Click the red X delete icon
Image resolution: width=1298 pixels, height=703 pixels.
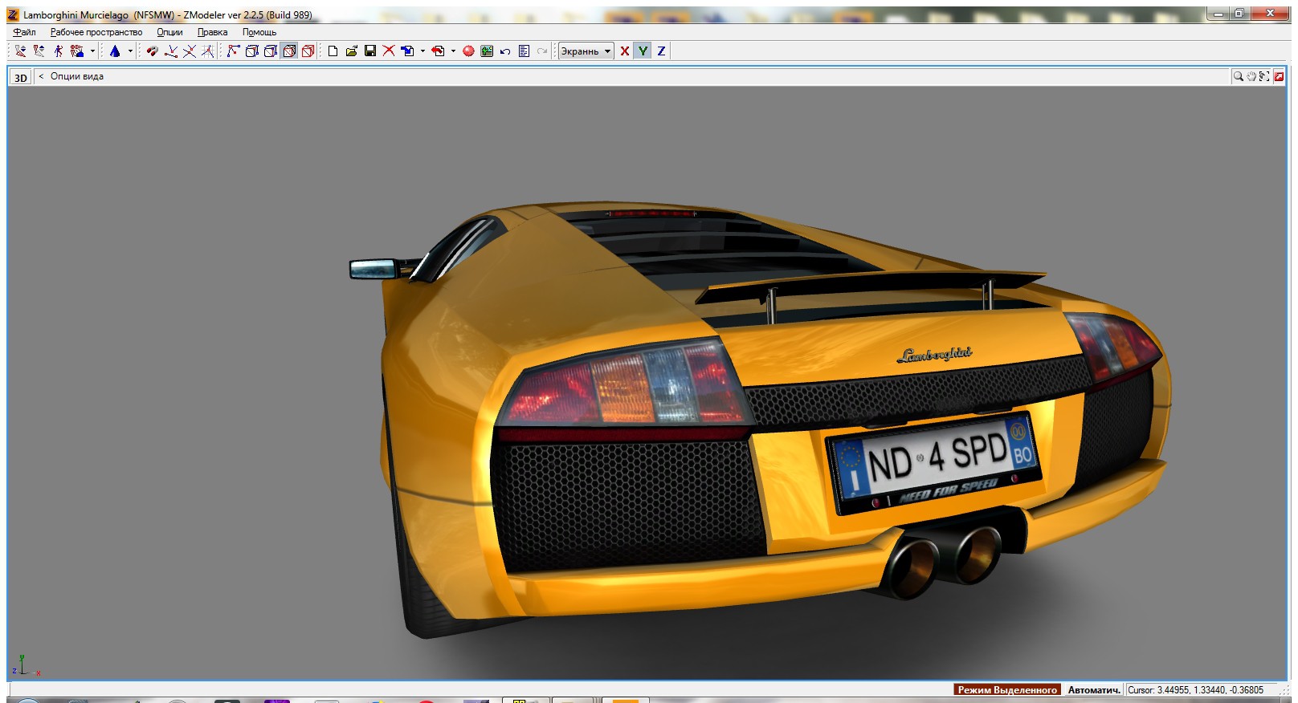coord(389,51)
